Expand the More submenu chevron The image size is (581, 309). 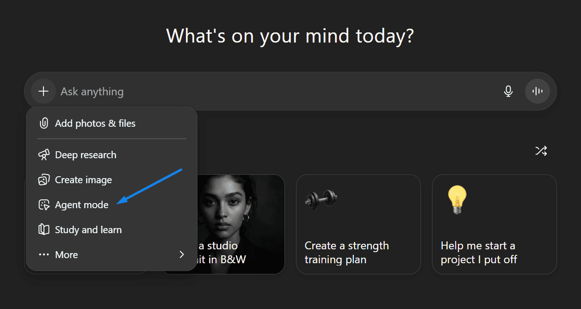tap(181, 255)
